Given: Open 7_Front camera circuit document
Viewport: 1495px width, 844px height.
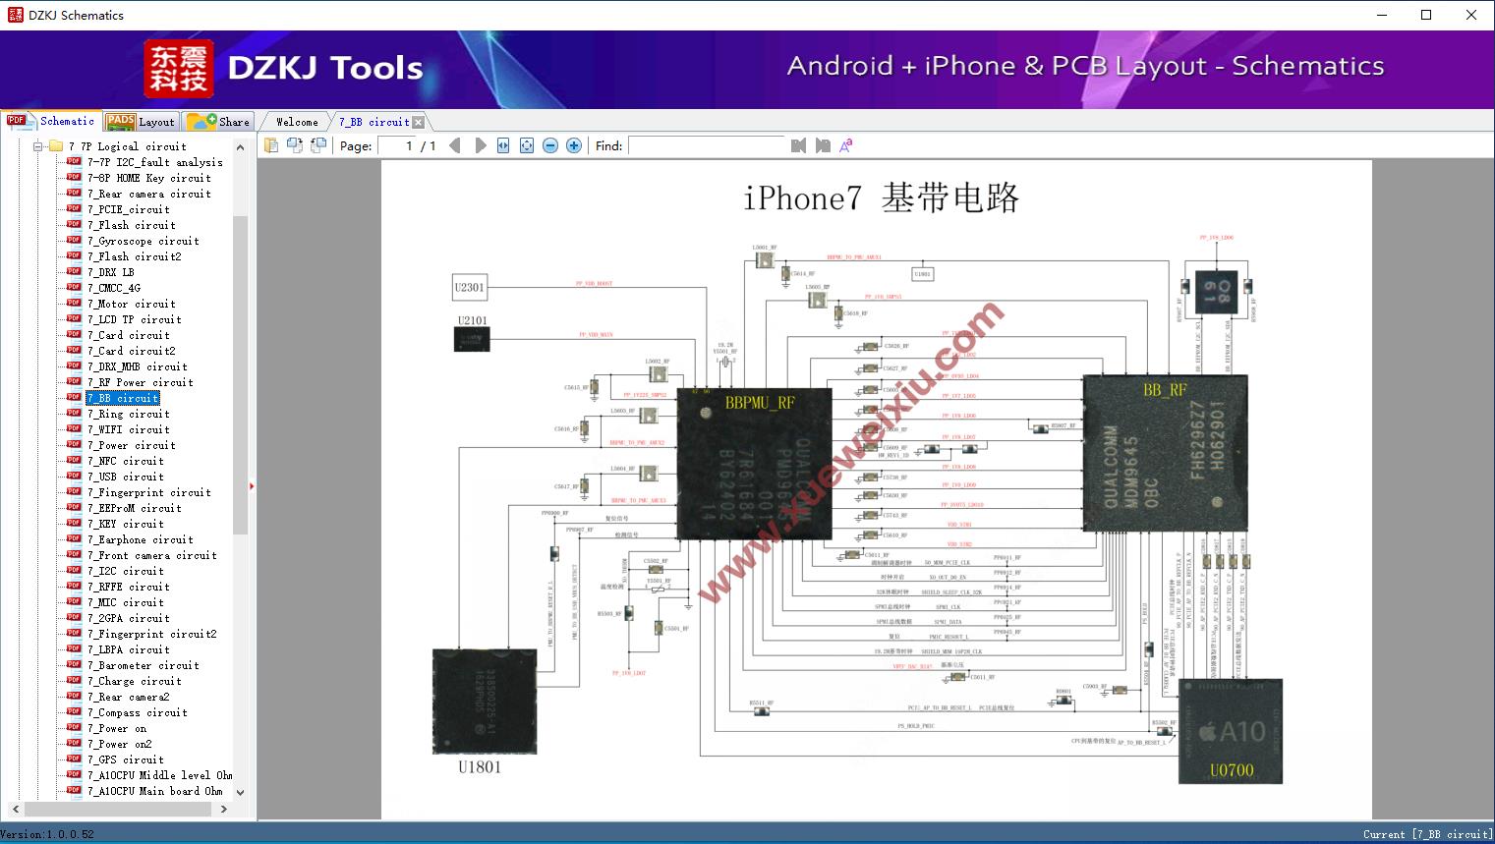Looking at the screenshot, I should coord(152,555).
